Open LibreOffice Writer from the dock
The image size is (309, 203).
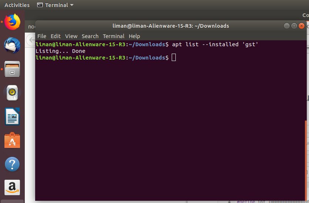12,116
